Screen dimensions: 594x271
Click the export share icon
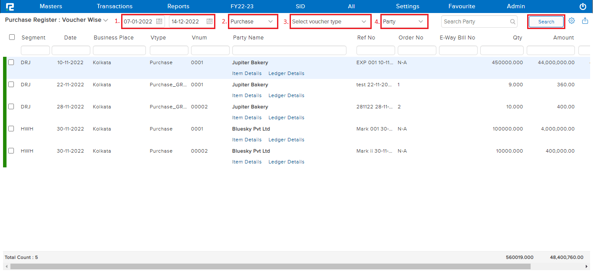[585, 21]
